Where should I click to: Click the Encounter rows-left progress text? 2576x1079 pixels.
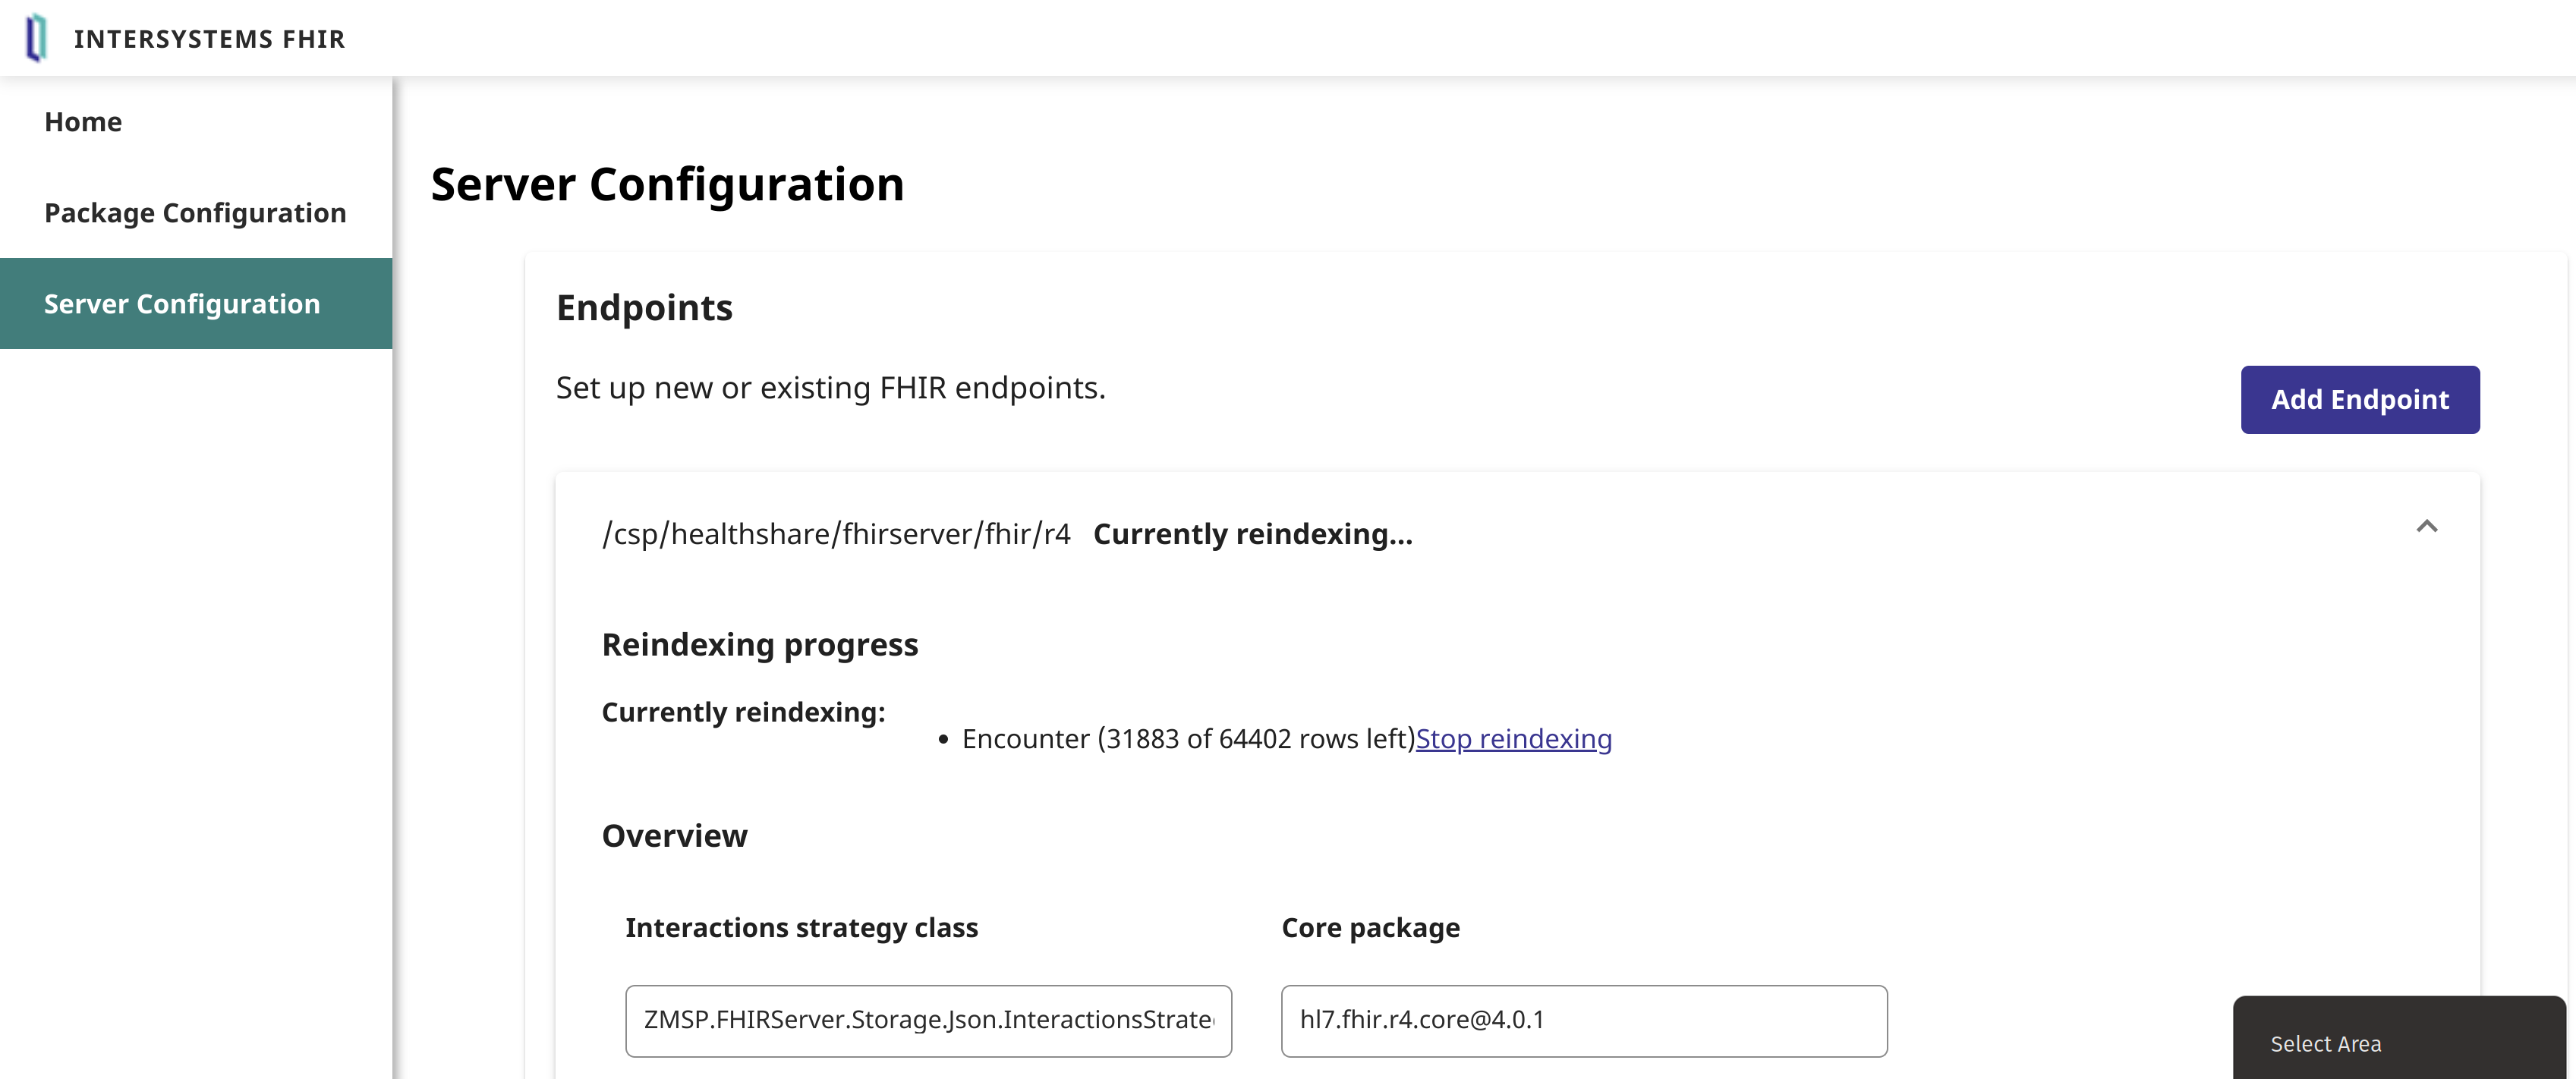(1187, 739)
